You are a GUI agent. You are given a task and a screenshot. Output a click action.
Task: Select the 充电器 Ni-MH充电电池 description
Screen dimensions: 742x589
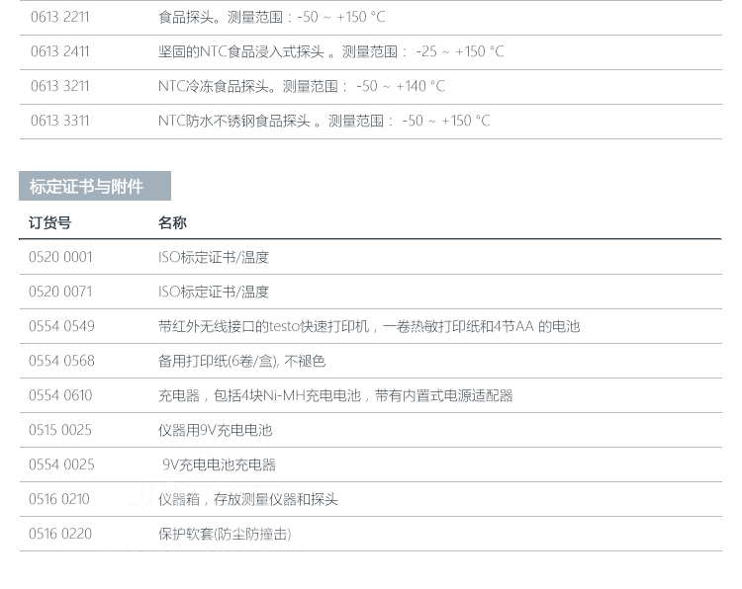335,395
